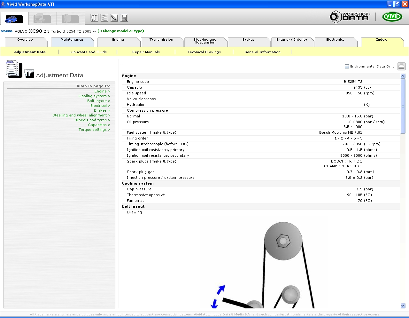Jump to the Cooling system section
The height and width of the screenshot is (318, 409).
(94, 96)
